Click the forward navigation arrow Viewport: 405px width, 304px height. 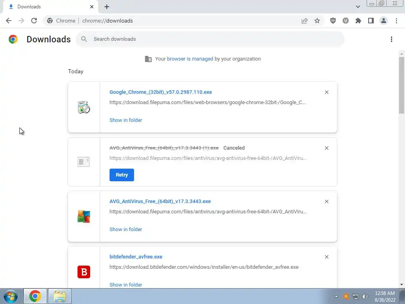21,21
